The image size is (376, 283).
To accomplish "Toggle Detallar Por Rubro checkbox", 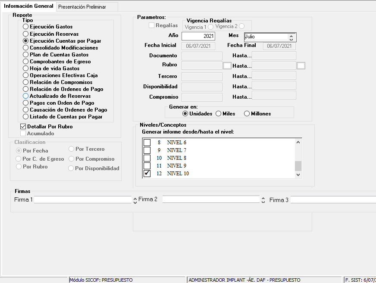I will point(23,127).
